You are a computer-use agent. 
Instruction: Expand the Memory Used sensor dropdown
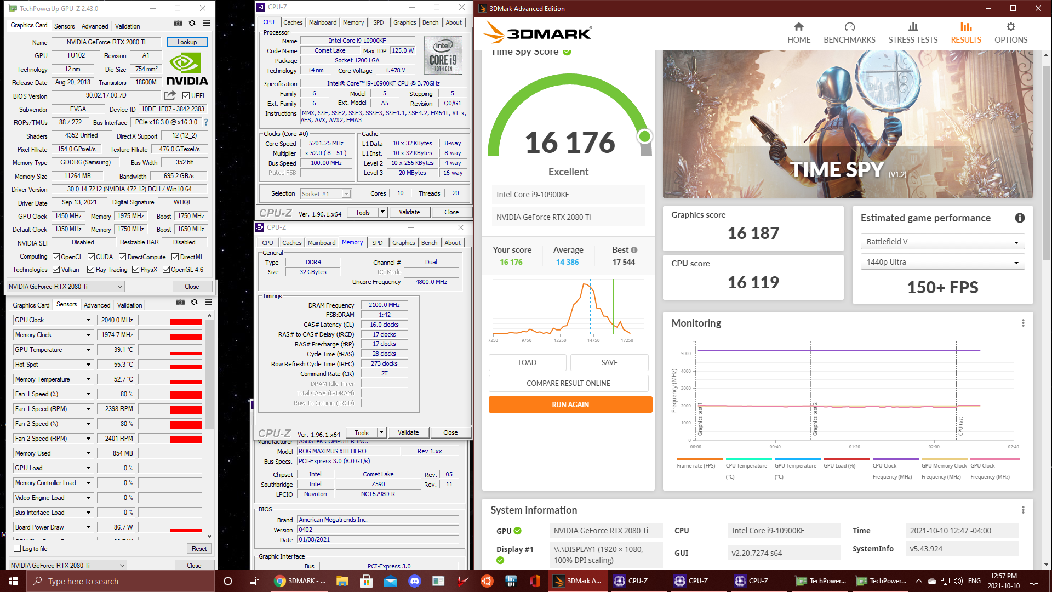(88, 453)
